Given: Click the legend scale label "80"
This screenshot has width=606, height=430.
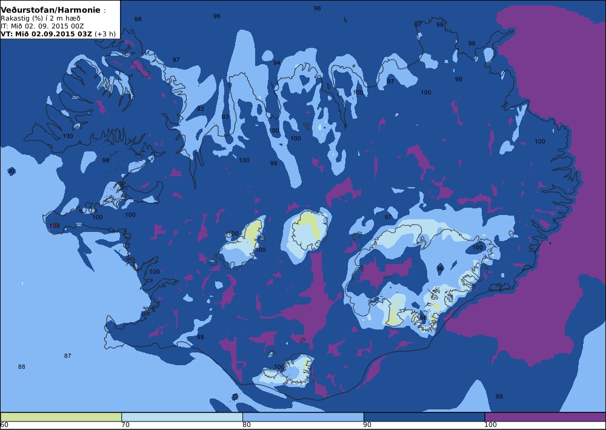Looking at the screenshot, I should click(x=247, y=425).
